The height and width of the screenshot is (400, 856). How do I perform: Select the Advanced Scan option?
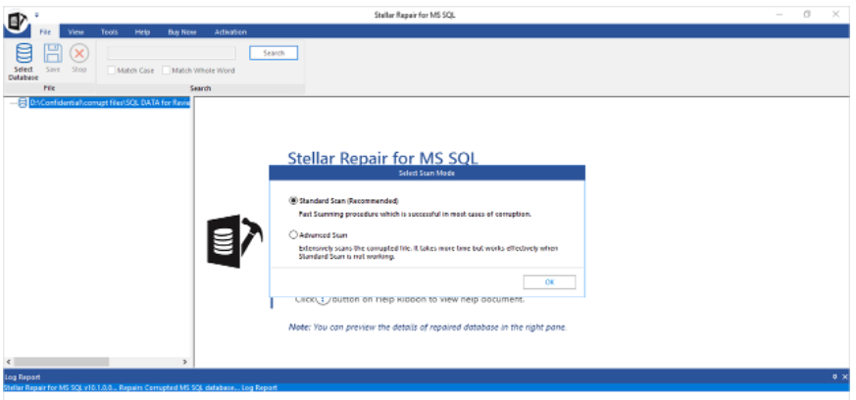tap(293, 235)
